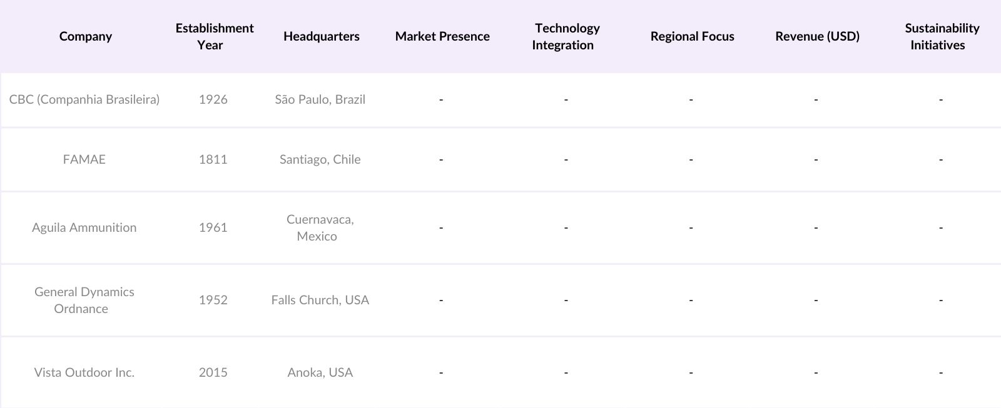The image size is (1001, 408).
Task: Click the Santiago, Chile headquarters cell
Action: click(320, 159)
